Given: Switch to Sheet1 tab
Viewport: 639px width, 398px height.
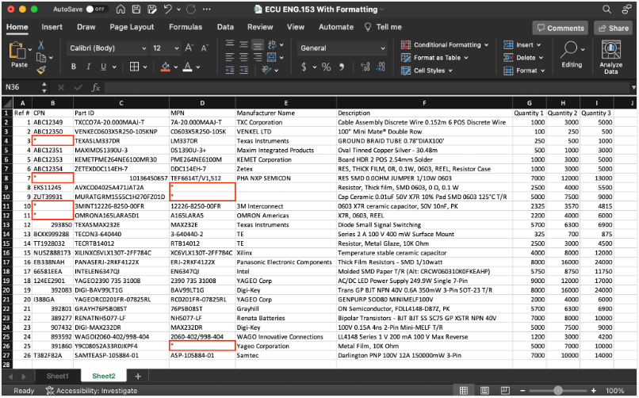Looking at the screenshot, I should coord(57,376).
